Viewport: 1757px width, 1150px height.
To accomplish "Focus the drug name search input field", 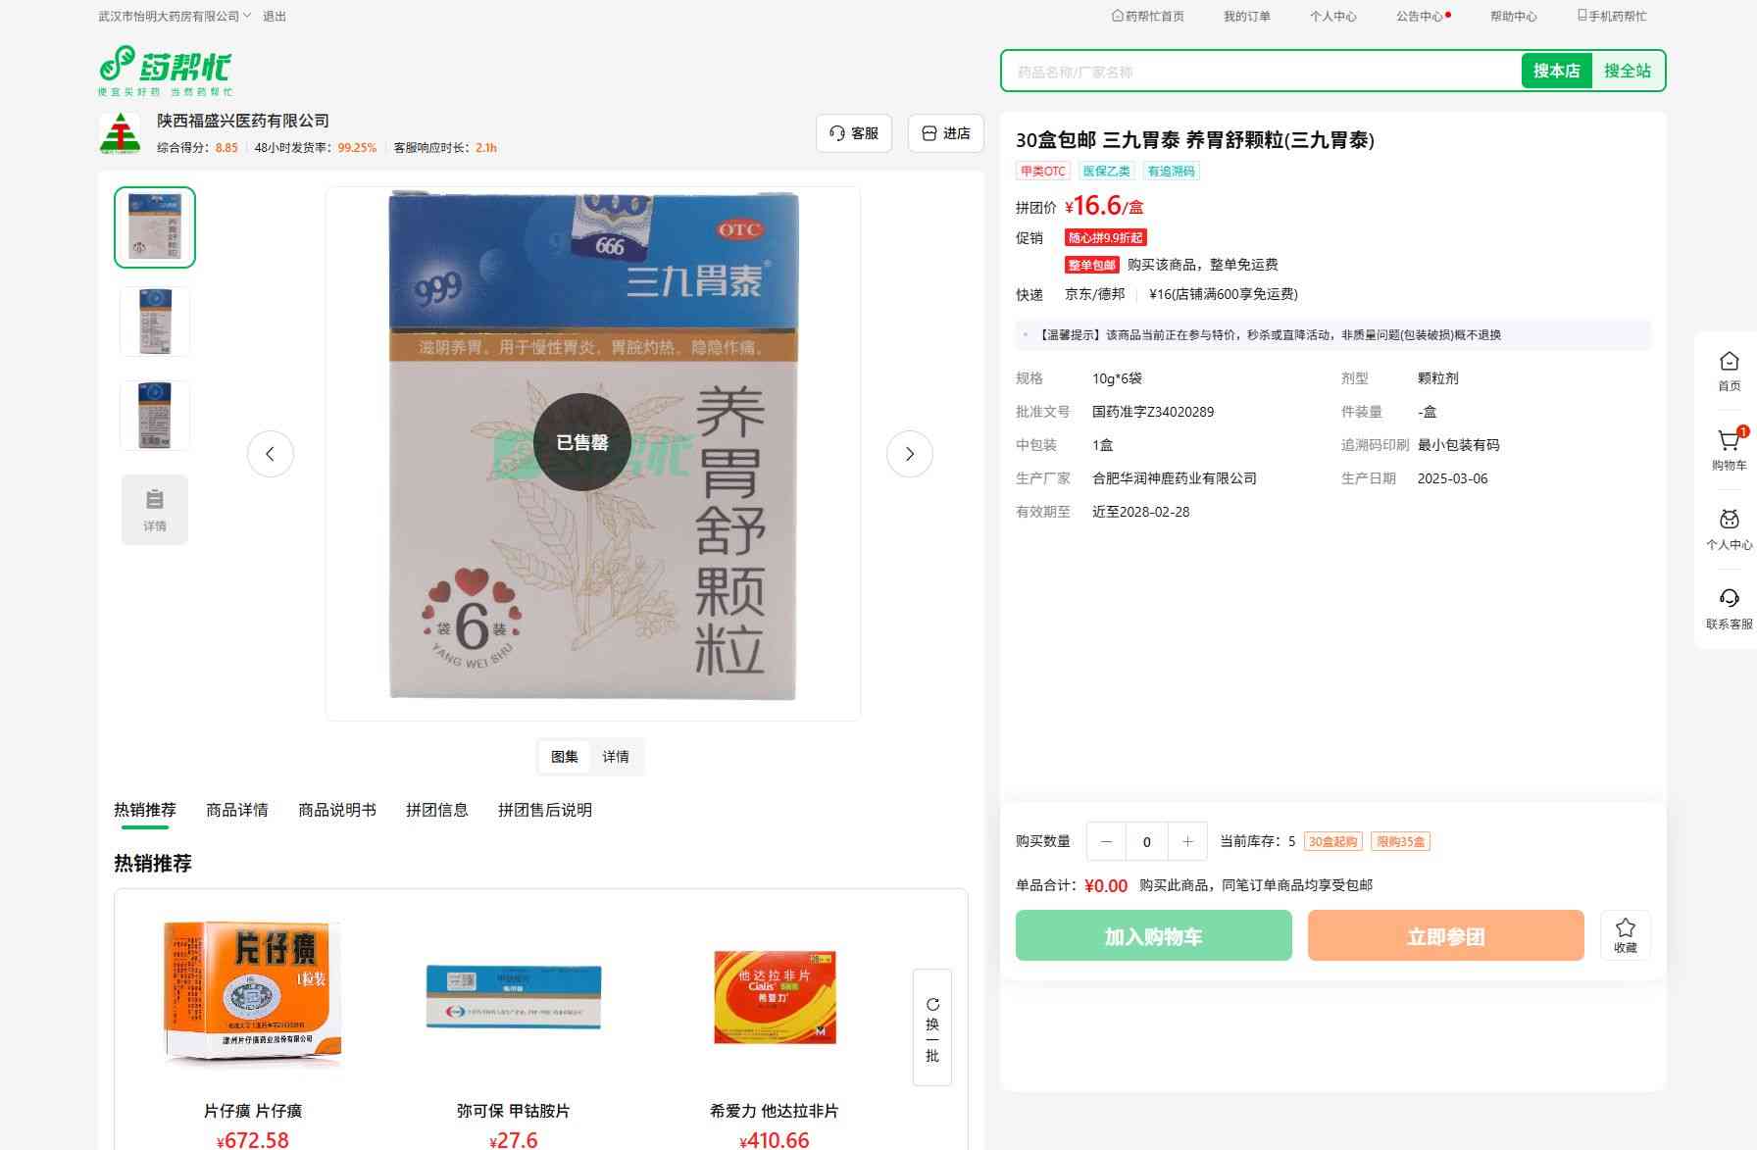I will tap(1260, 72).
